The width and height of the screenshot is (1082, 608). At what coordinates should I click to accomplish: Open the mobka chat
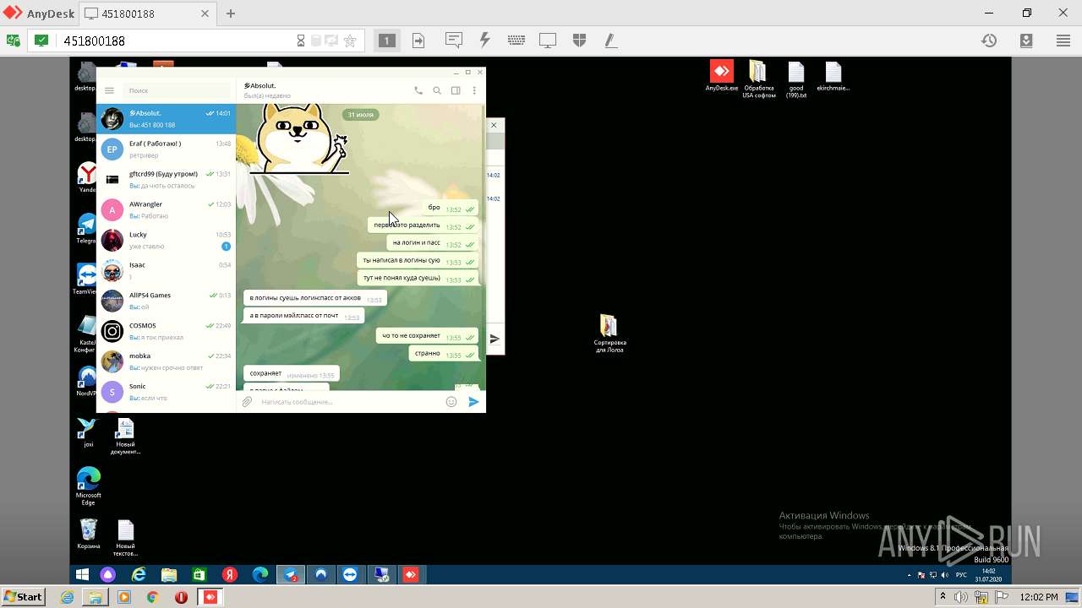166,362
